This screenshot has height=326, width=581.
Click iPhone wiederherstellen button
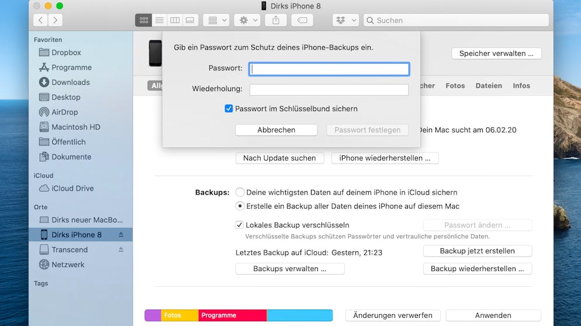pyautogui.click(x=385, y=158)
